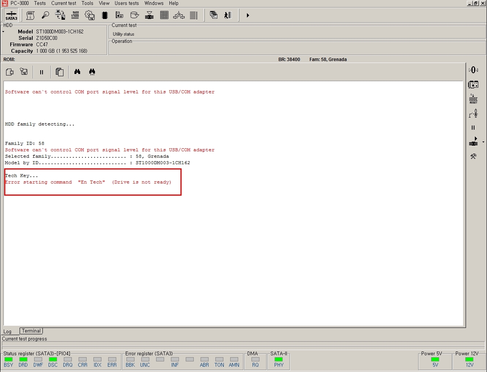Click the "BR: 38400" label

[289, 60]
